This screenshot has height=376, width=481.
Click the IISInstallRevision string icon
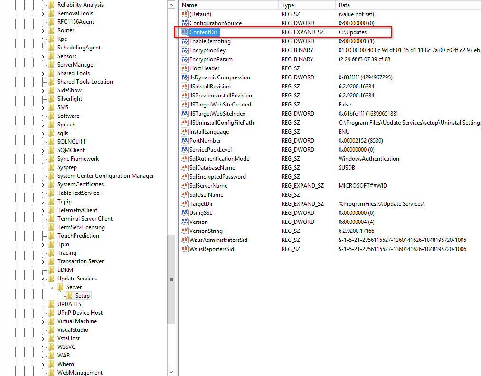point(184,87)
